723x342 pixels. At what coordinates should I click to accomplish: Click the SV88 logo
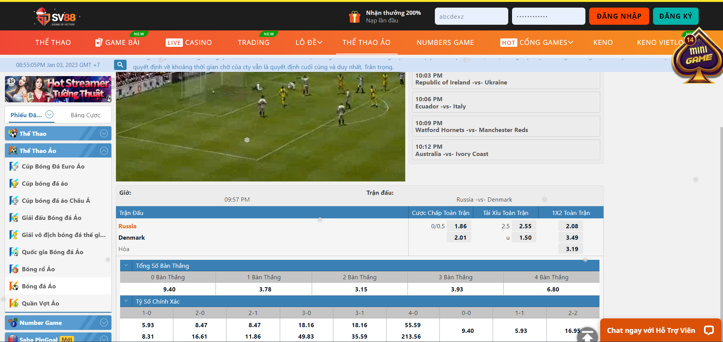click(x=57, y=17)
